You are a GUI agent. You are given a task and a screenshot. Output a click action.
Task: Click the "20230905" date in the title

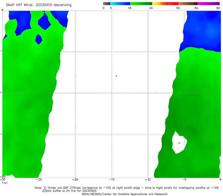coord(44,5)
